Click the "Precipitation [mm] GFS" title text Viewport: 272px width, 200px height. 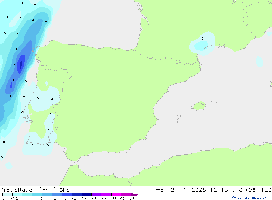click(35, 190)
